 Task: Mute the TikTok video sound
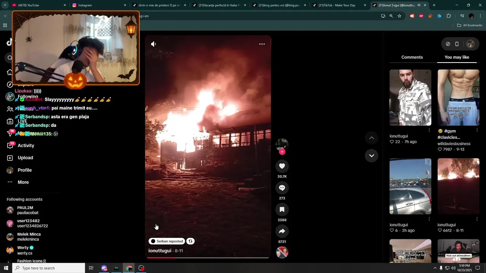click(x=153, y=44)
